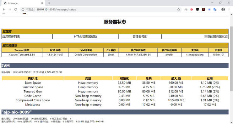Screen dimensions: 233x124
Task: Click the hostname t1.magedu.org cell
Action: [x=195, y=55]
